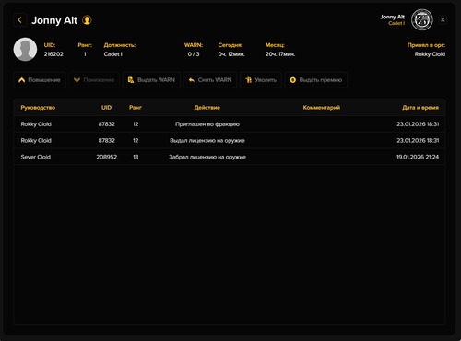Screen dimensions: 461x341
Task: Issue a warning via Выдать WARN
Action: [x=151, y=80]
